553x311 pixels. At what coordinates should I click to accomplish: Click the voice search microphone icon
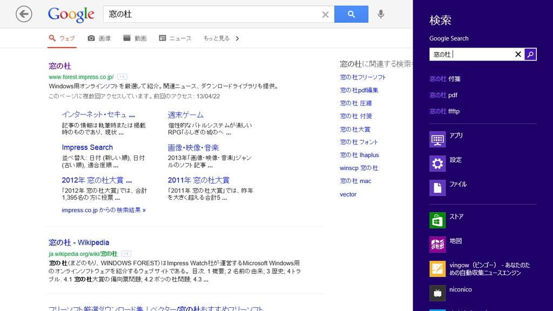(381, 14)
